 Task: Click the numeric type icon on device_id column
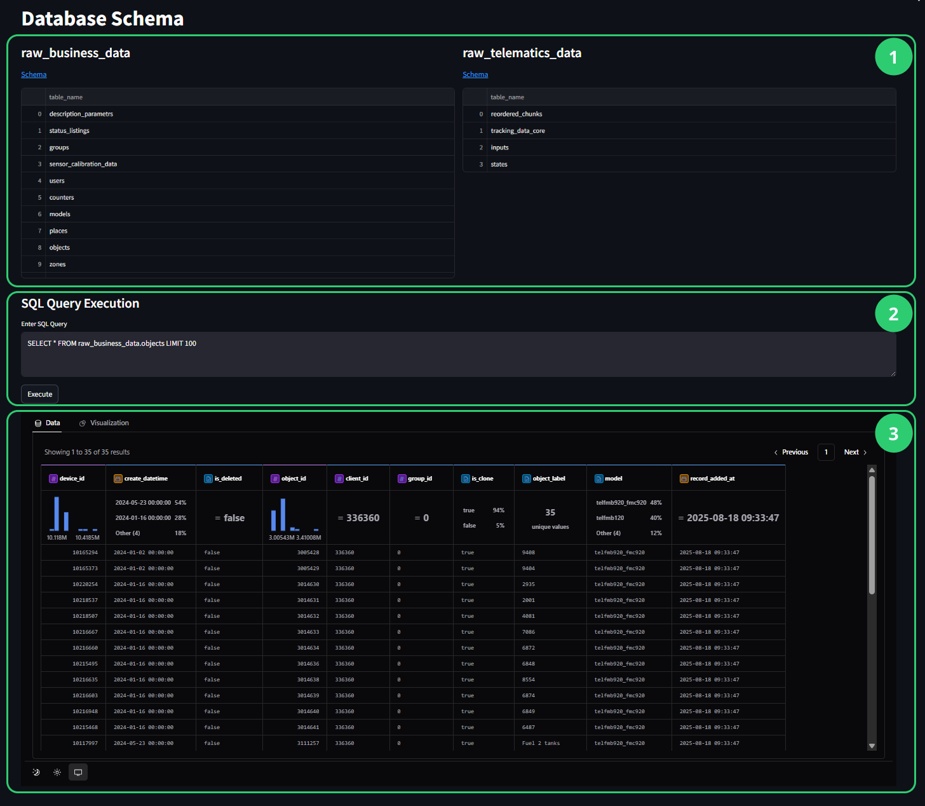(53, 478)
